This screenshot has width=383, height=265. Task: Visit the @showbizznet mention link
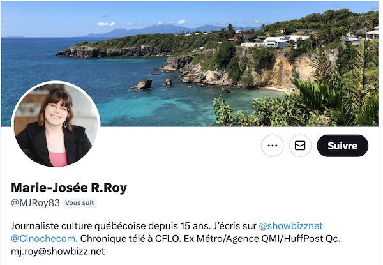290,226
